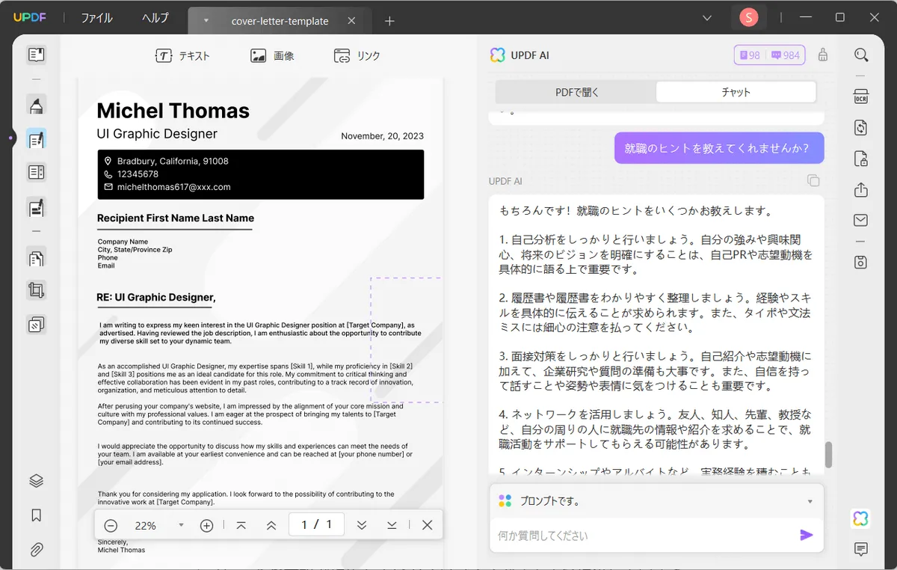Open the Layers panel icon
This screenshot has height=570, width=897.
(36, 481)
